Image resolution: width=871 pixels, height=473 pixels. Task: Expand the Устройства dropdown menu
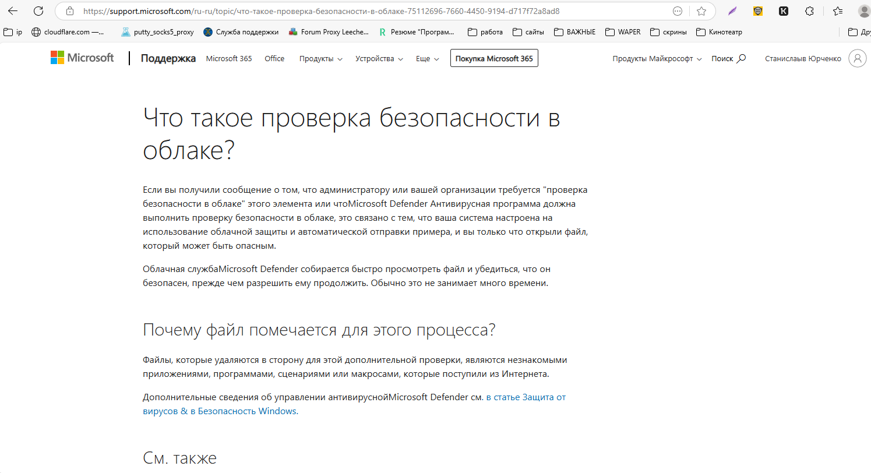coord(379,58)
